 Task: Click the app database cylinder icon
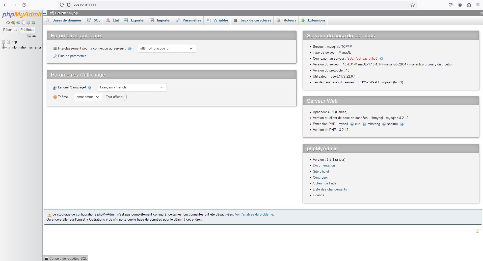9,42
